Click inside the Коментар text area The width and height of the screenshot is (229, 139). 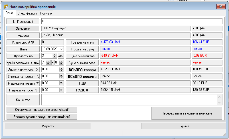(x=128, y=100)
